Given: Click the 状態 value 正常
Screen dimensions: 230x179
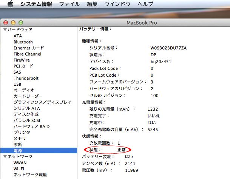Looking at the screenshot, I should tap(122, 150).
